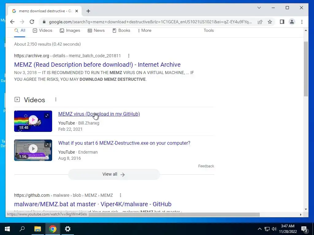Open MEMZ Internet Archive result link
The width and height of the screenshot is (314, 235).
coord(97,65)
